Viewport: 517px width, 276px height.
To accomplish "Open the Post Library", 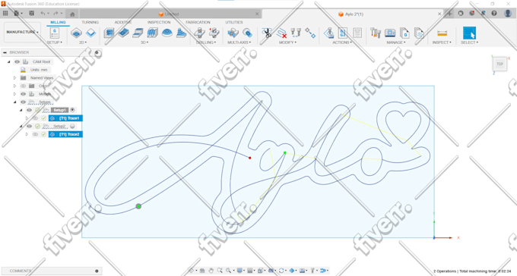I will (404, 33).
